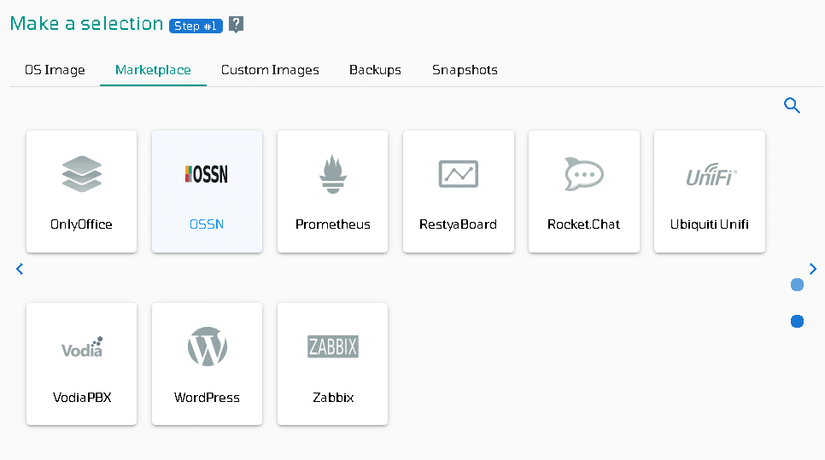Click the OSSN logo icon
The width and height of the screenshot is (825, 460).
pos(207,174)
